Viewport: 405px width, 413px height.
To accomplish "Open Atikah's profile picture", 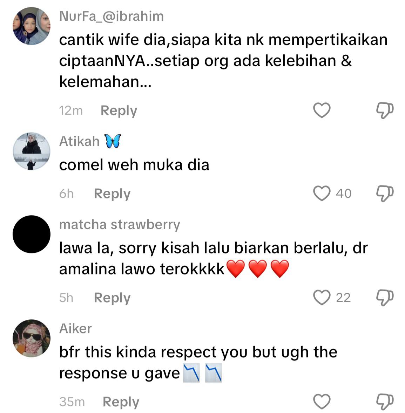I will click(32, 151).
